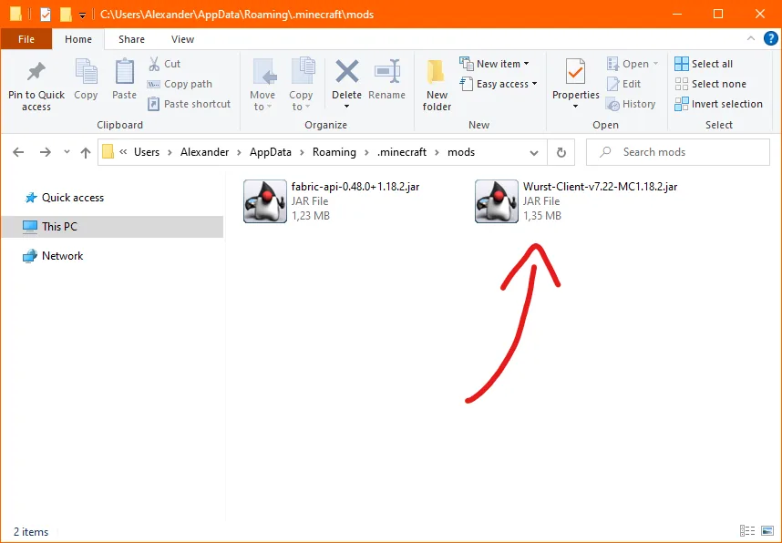Expand the Delete options arrow
This screenshot has width=782, height=543.
coord(346,107)
